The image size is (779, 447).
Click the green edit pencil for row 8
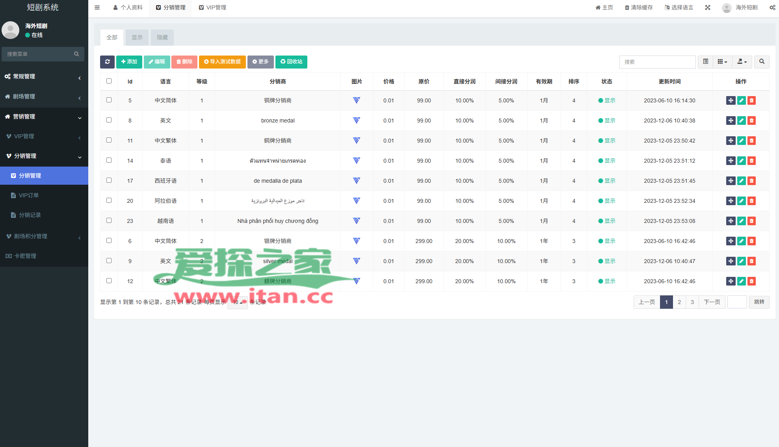click(x=741, y=121)
